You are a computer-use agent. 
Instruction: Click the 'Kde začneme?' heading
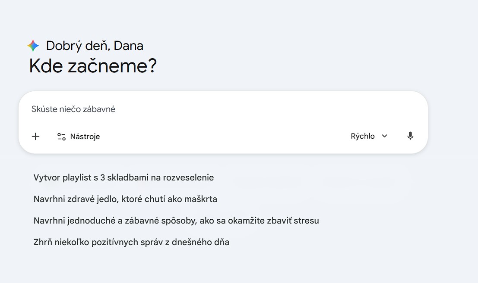(93, 66)
